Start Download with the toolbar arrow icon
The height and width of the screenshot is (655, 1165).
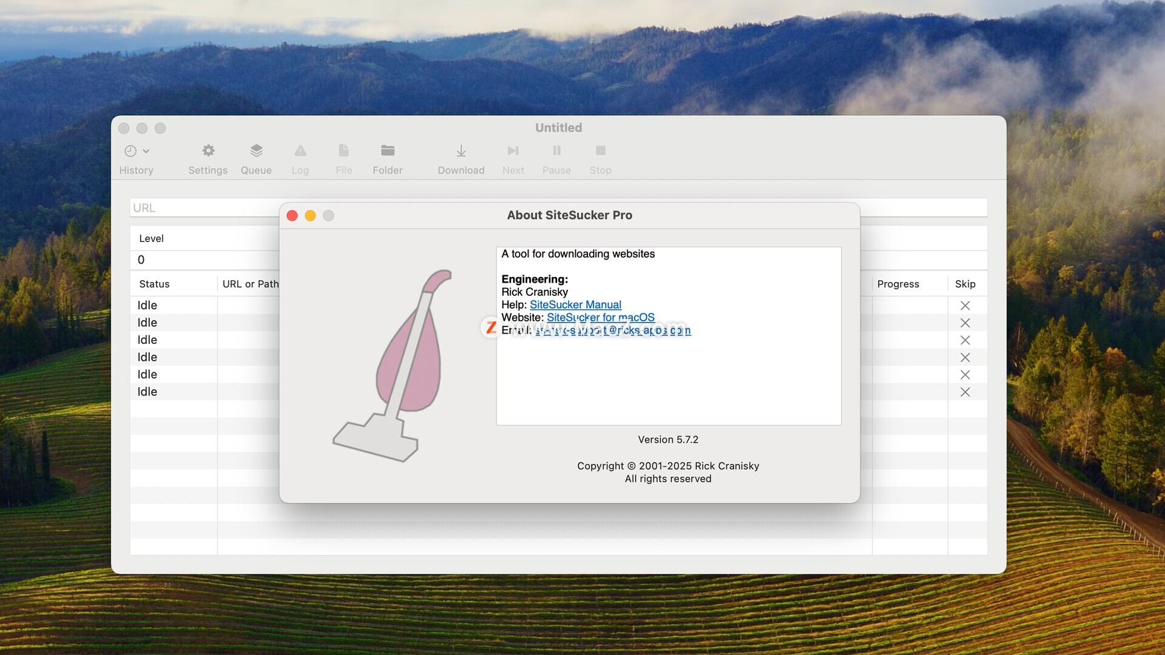click(x=461, y=150)
